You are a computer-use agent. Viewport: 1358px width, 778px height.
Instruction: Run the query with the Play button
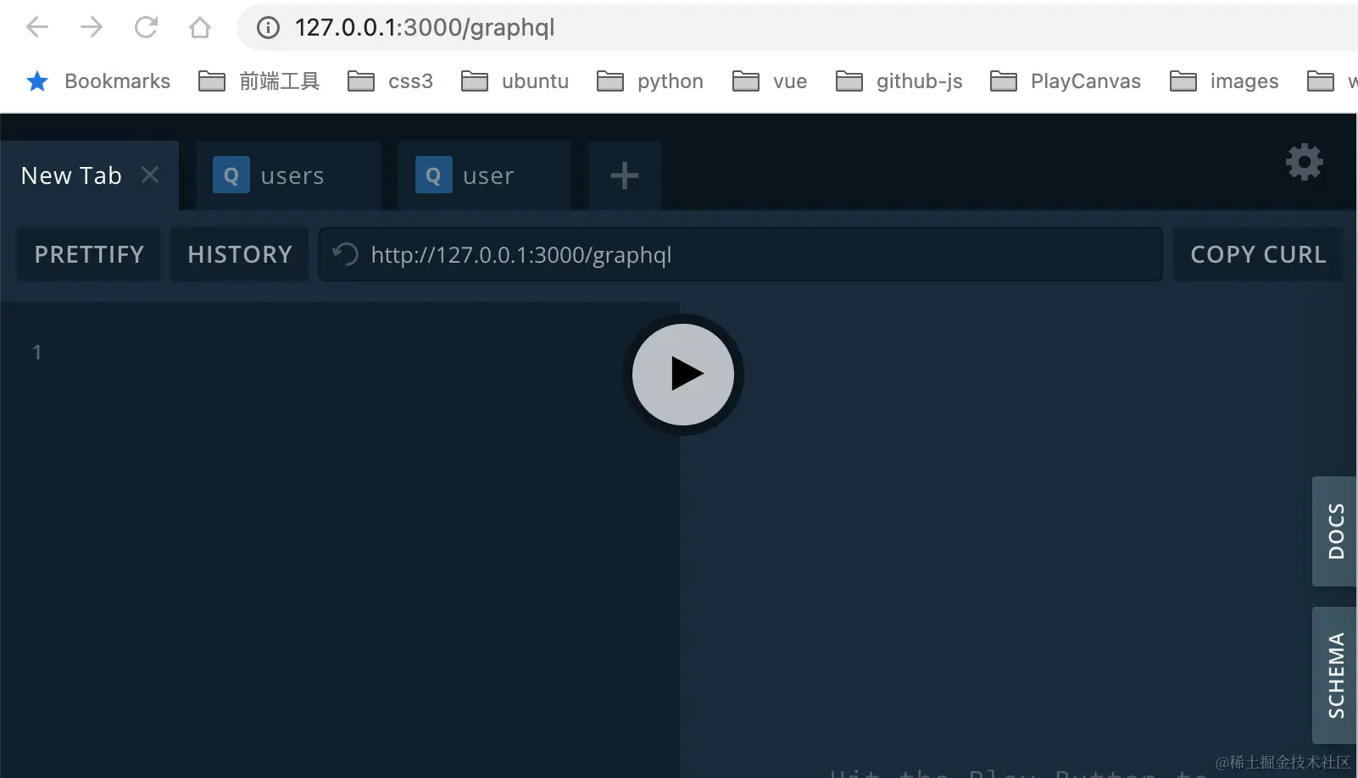coord(683,374)
